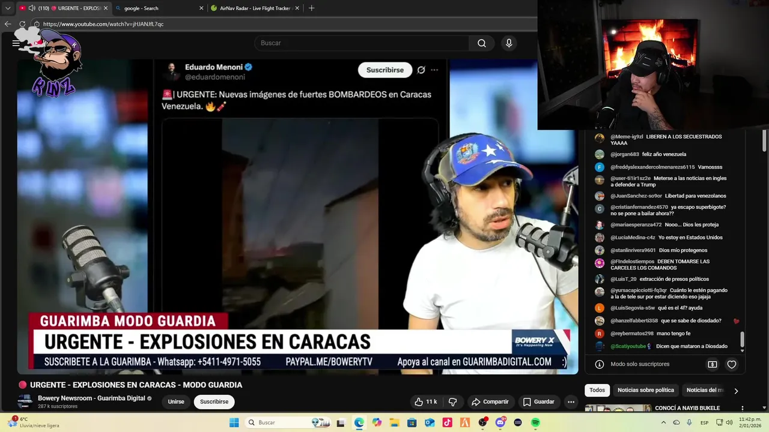Click the subscribers-only mode info icon
The height and width of the screenshot is (432, 769).
point(599,364)
